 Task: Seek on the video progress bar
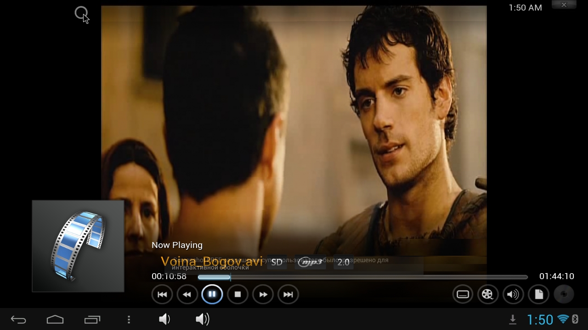click(x=362, y=277)
